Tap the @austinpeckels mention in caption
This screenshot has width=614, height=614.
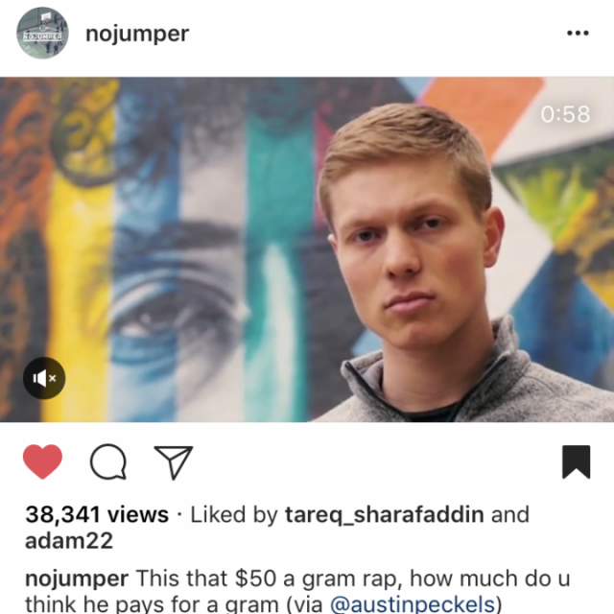pos(413,603)
